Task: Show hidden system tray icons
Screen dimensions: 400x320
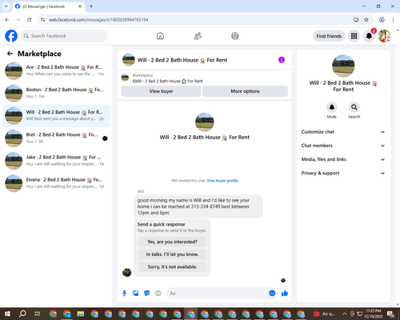Action: tap(344, 314)
